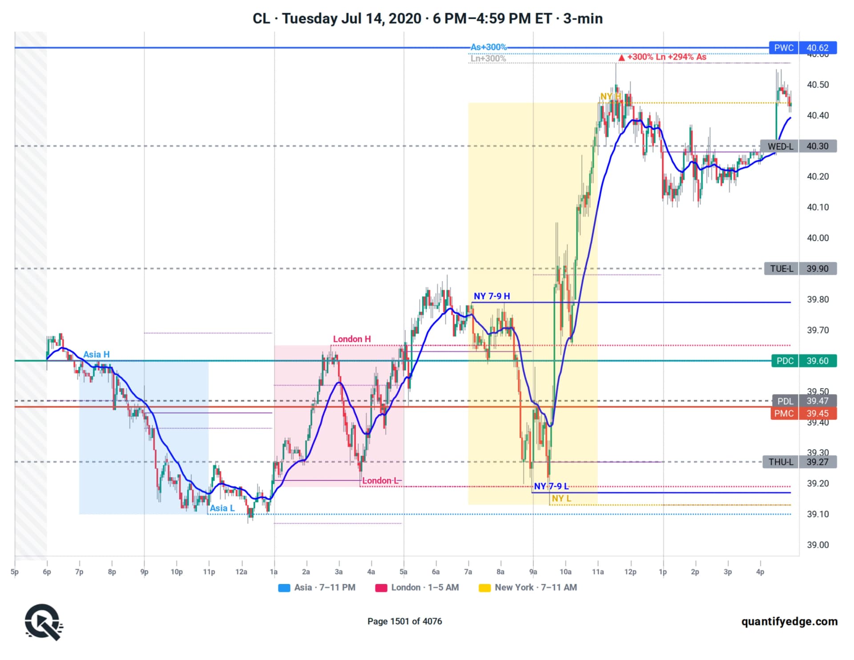Click the As+300% label
Screen dimensions: 854x660
coord(488,47)
